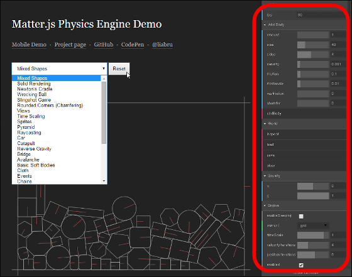
Task: Click the demo list scrollbar thumb
Action: pos(104,112)
